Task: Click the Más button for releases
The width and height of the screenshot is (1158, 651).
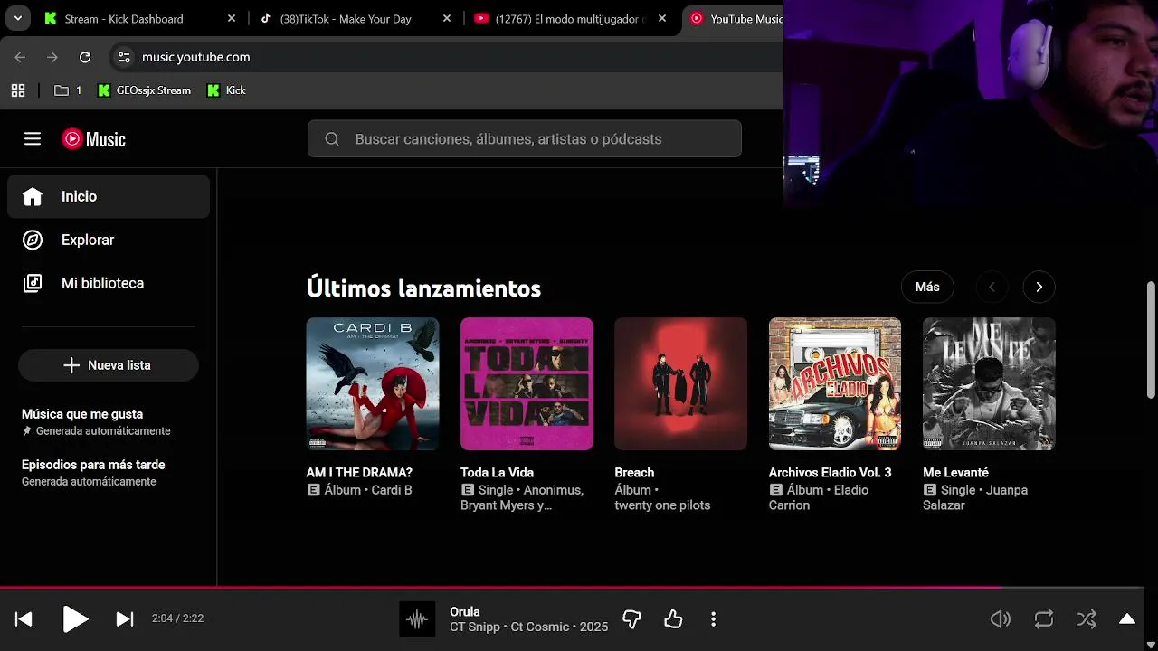Action: (927, 287)
